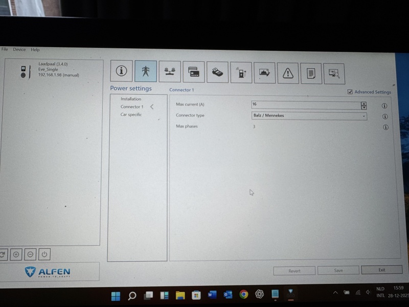Image resolution: width=409 pixels, height=307 pixels.
Task: Click the Save button
Action: tap(338, 270)
